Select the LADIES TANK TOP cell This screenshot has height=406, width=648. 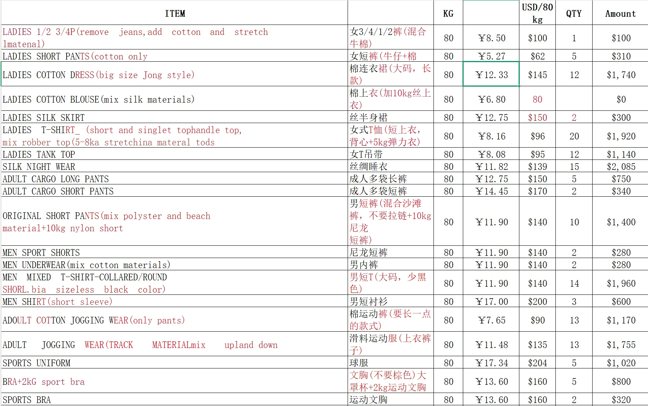pyautogui.click(x=174, y=154)
